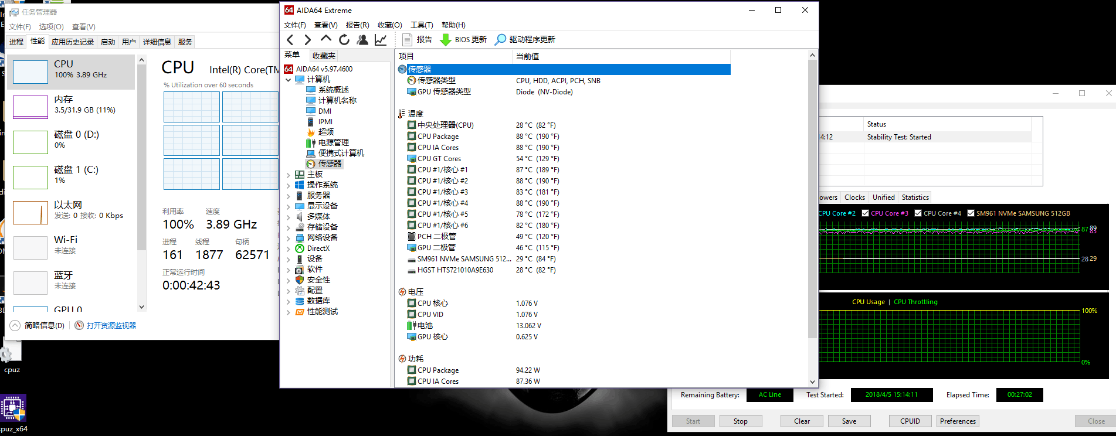Image resolution: width=1116 pixels, height=436 pixels.
Task: Select 便携式计算机 tree item
Action: [x=335, y=153]
